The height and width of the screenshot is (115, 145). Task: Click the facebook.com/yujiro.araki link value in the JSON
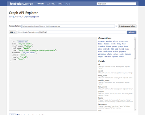click(37, 50)
